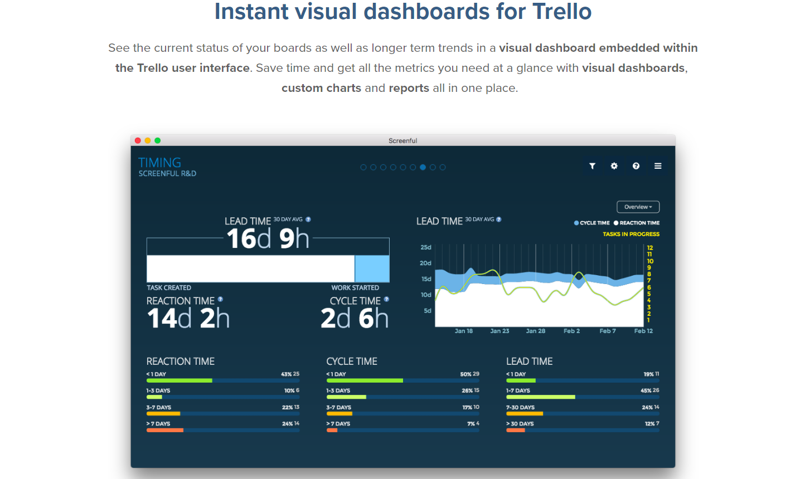Open the dashboard settings gear
The height and width of the screenshot is (479, 810).
[x=614, y=165]
